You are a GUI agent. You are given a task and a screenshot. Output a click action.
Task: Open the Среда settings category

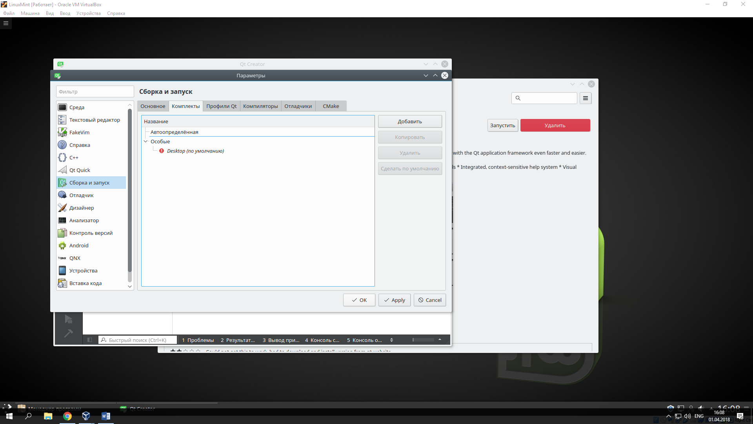(91, 107)
